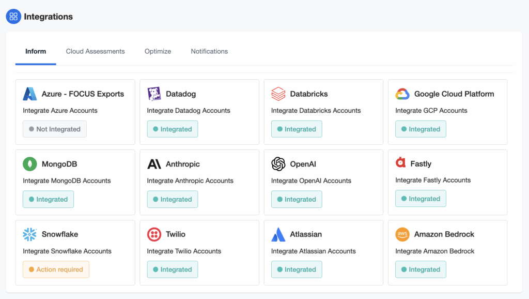This screenshot has height=299, width=529.
Task: Click the Atlassian blue logo
Action: [x=278, y=234]
